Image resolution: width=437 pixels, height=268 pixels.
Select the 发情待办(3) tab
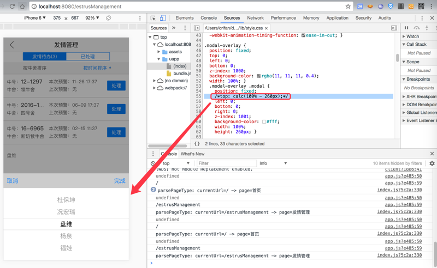click(45, 57)
